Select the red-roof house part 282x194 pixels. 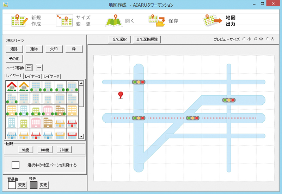[12, 86]
